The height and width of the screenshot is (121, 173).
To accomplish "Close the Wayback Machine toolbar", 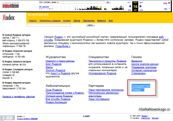I will (x=165, y=3).
